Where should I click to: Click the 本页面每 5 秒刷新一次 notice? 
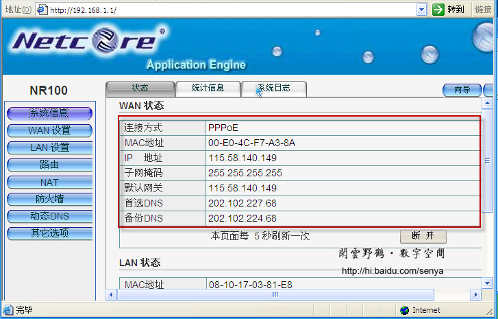(260, 236)
